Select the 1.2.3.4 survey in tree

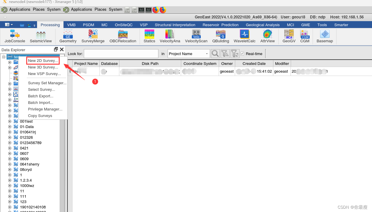coord(26,180)
